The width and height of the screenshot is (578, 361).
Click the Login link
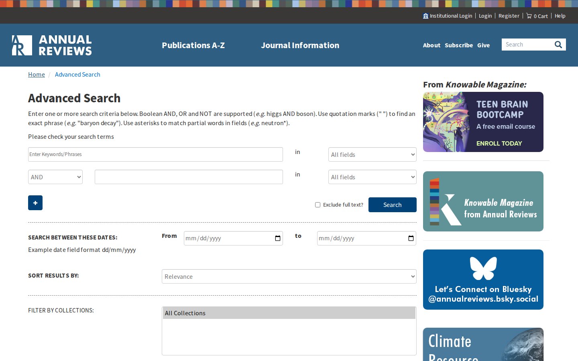pyautogui.click(x=485, y=16)
